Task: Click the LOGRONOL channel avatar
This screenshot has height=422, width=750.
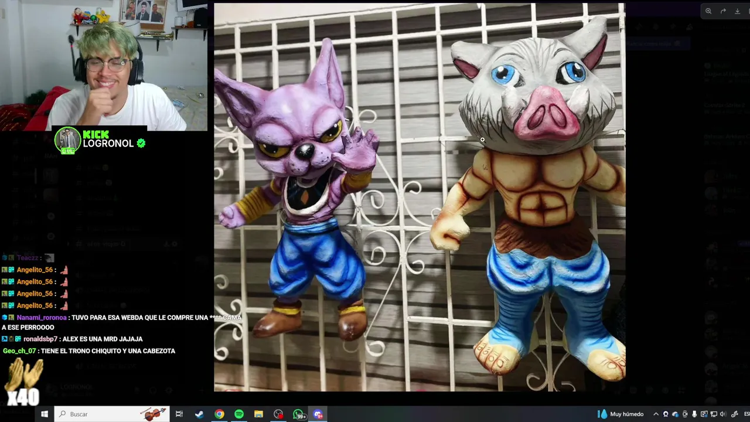Action: pos(67,141)
